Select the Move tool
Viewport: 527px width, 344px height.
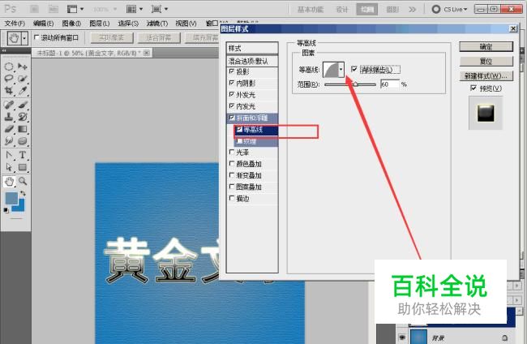tap(23, 67)
